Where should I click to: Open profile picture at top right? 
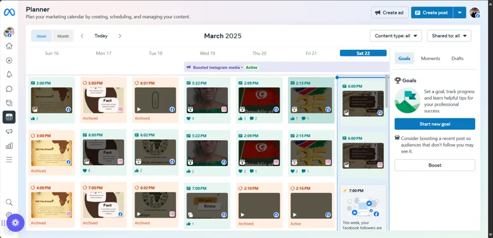(474, 13)
